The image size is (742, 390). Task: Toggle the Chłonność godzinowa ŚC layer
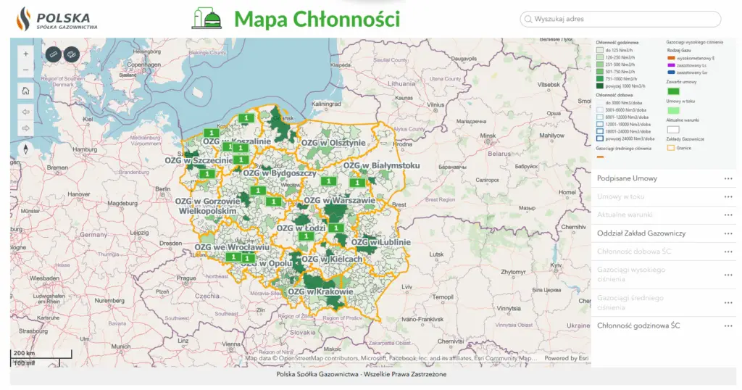pyautogui.click(x=638, y=325)
